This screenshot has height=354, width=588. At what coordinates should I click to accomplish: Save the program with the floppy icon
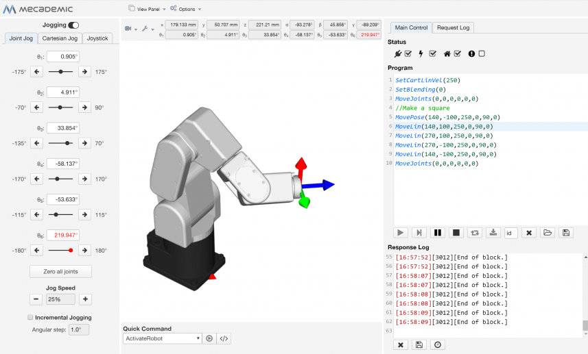point(566,233)
